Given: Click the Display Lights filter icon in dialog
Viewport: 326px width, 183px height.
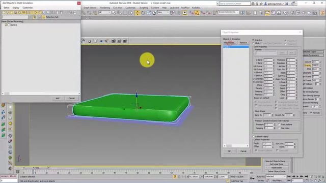Looking at the screenshot, I should tap(12, 12).
